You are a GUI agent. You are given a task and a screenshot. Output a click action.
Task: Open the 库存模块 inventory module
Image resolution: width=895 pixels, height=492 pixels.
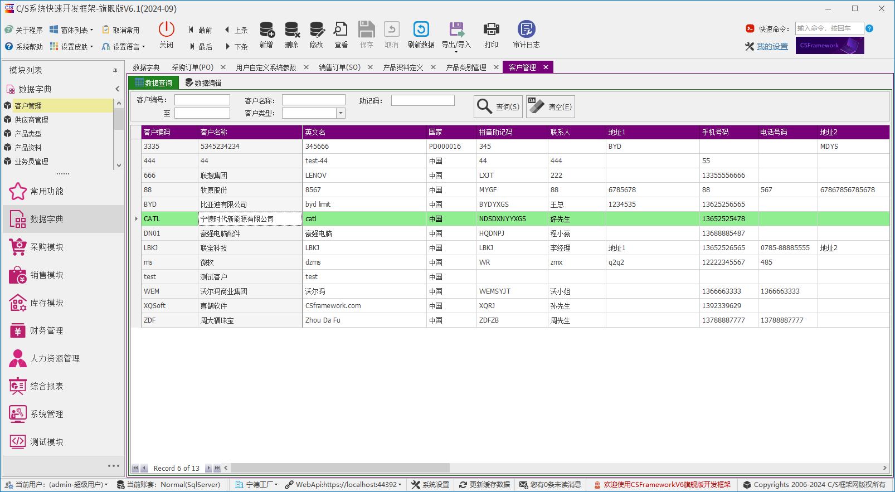[63, 303]
